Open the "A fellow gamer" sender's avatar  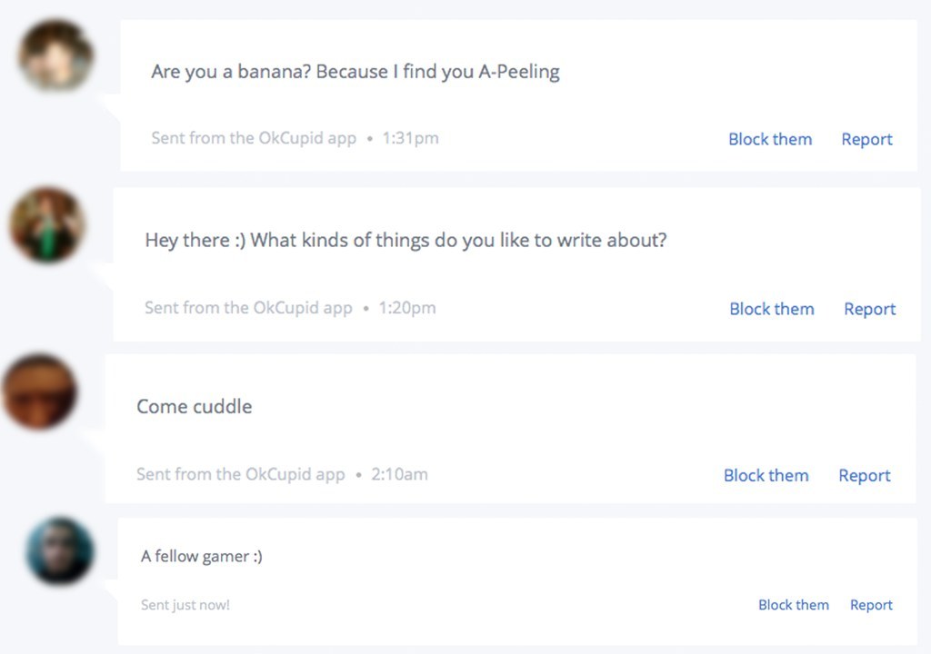pos(60,550)
